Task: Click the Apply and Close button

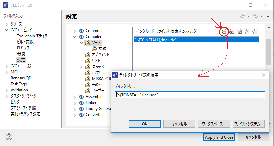Action: [219, 137]
